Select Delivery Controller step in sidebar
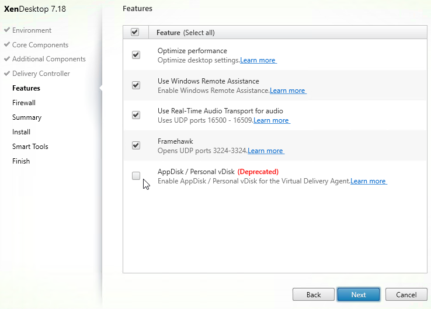 tap(41, 74)
